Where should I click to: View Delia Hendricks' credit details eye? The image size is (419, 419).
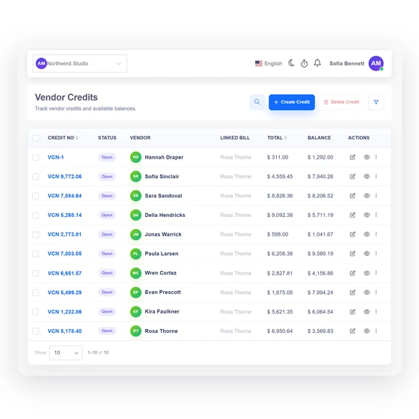pos(367,215)
